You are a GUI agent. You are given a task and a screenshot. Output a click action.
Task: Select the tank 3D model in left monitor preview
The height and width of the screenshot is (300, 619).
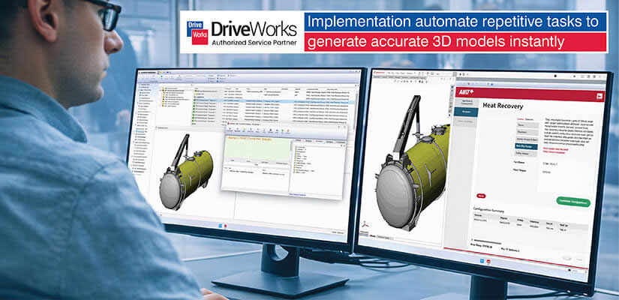pyautogui.click(x=186, y=172)
